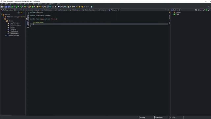Open the Search icon dropdown arrow

coord(42,7)
